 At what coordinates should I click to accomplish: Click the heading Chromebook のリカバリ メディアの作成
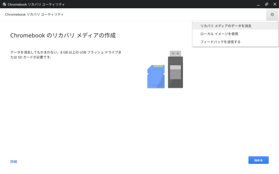click(x=63, y=35)
